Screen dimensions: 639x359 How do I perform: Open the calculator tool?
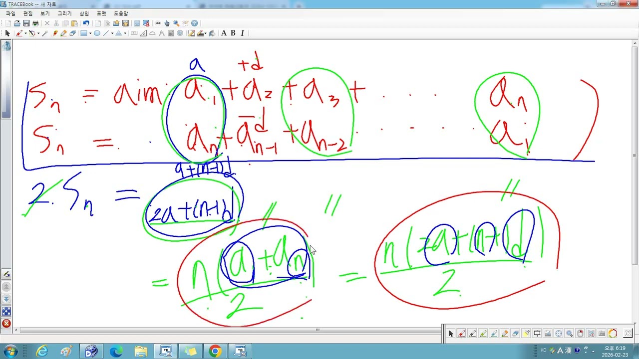pyautogui.click(x=171, y=33)
